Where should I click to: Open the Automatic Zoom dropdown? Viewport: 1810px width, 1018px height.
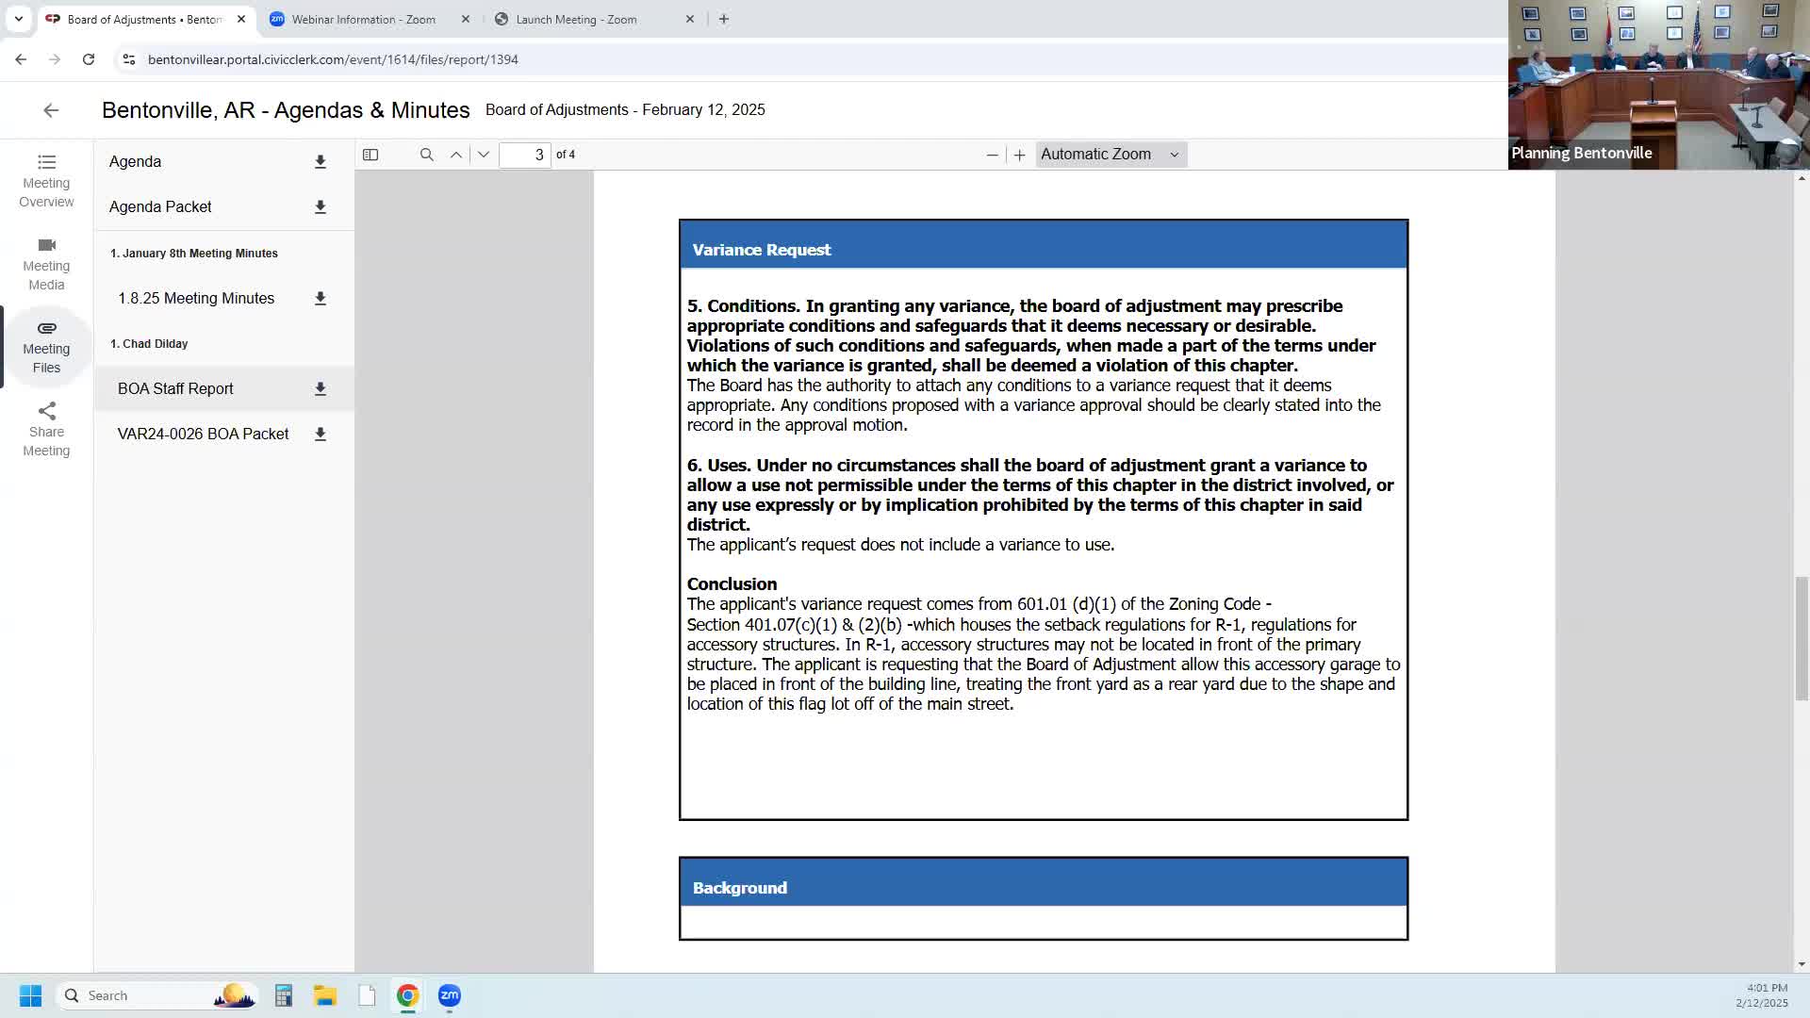click(x=1111, y=155)
